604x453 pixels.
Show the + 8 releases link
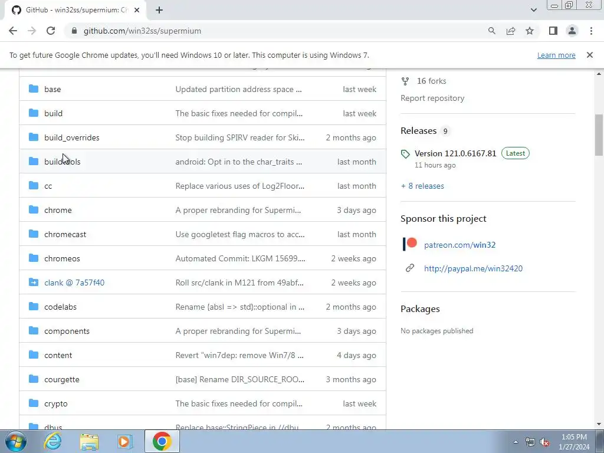point(422,186)
